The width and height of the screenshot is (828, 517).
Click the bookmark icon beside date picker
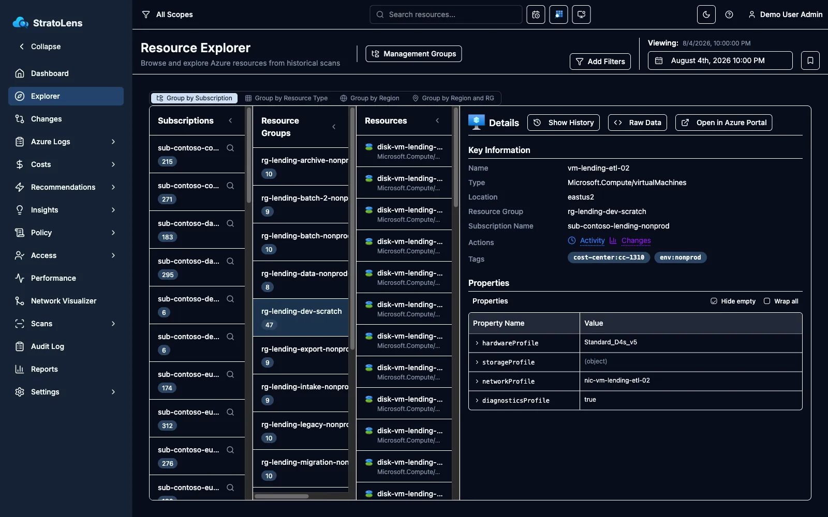point(810,60)
